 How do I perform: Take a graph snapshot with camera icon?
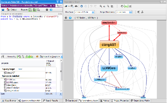pos(76,6)
